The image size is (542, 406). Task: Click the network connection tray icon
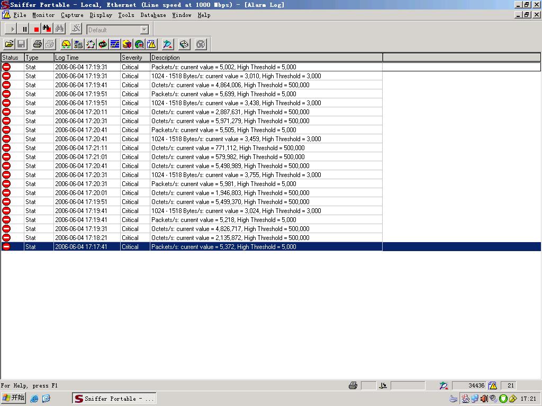(x=475, y=399)
